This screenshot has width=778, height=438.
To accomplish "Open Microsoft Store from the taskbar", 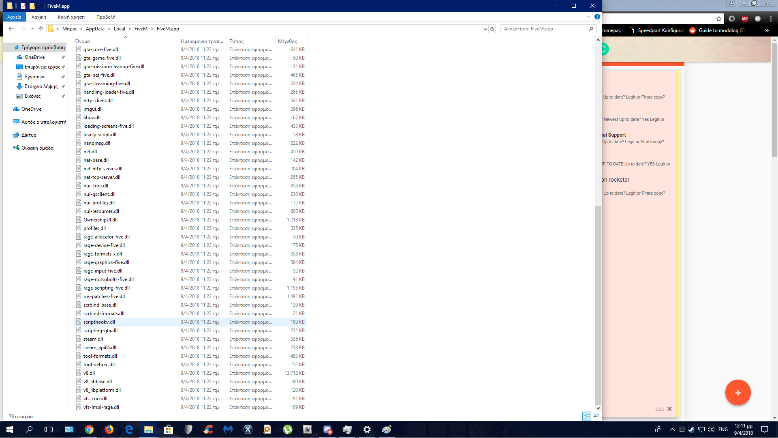I will 169,429.
